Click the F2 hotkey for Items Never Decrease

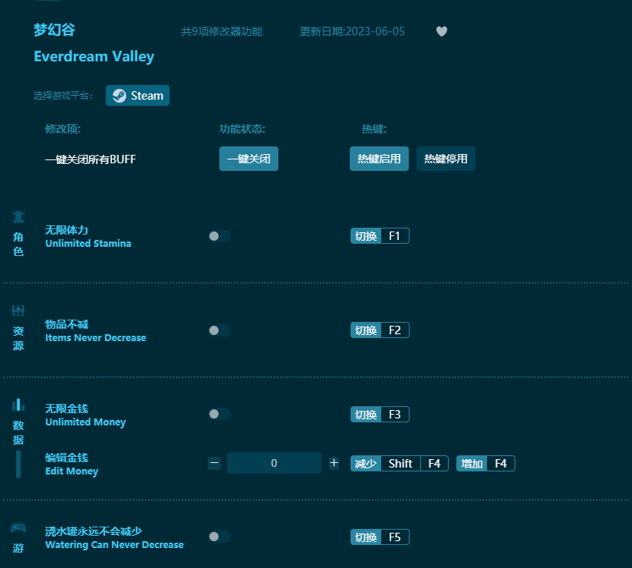click(380, 330)
